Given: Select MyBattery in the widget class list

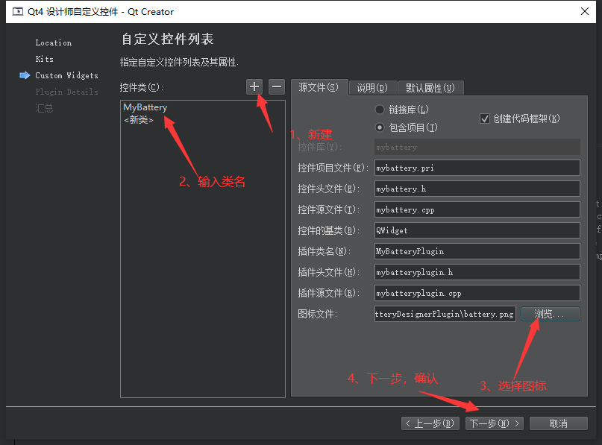Looking at the screenshot, I should click(x=144, y=107).
